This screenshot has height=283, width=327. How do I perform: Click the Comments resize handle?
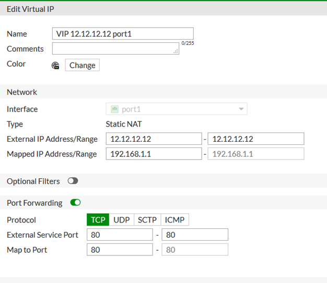pos(176,52)
